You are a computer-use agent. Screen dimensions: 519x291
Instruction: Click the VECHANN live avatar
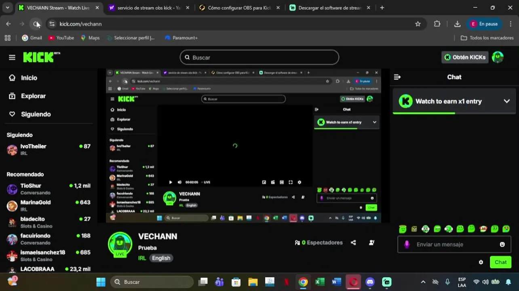[x=120, y=245]
